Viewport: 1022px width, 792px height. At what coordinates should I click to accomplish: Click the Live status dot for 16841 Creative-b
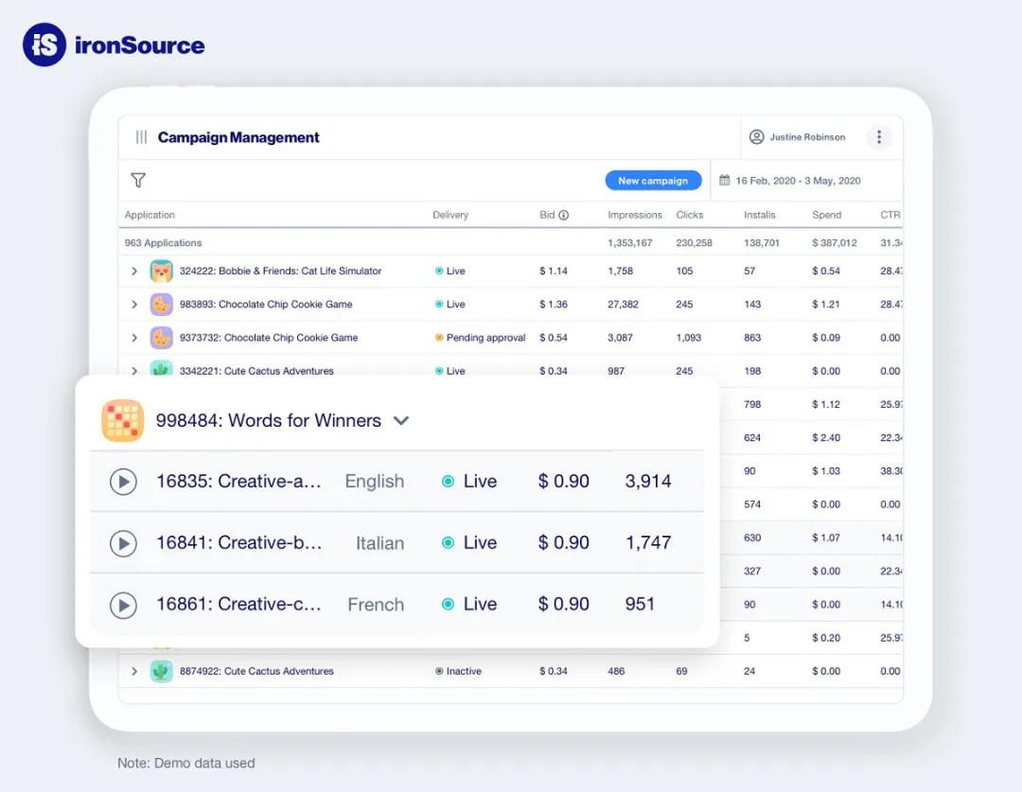tap(448, 542)
